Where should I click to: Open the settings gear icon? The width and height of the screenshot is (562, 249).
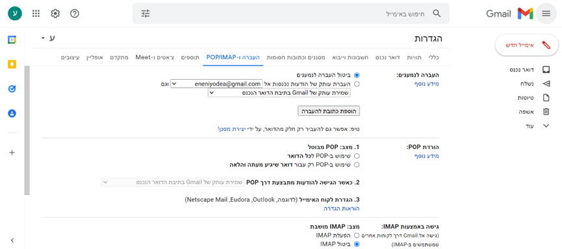[x=55, y=14]
